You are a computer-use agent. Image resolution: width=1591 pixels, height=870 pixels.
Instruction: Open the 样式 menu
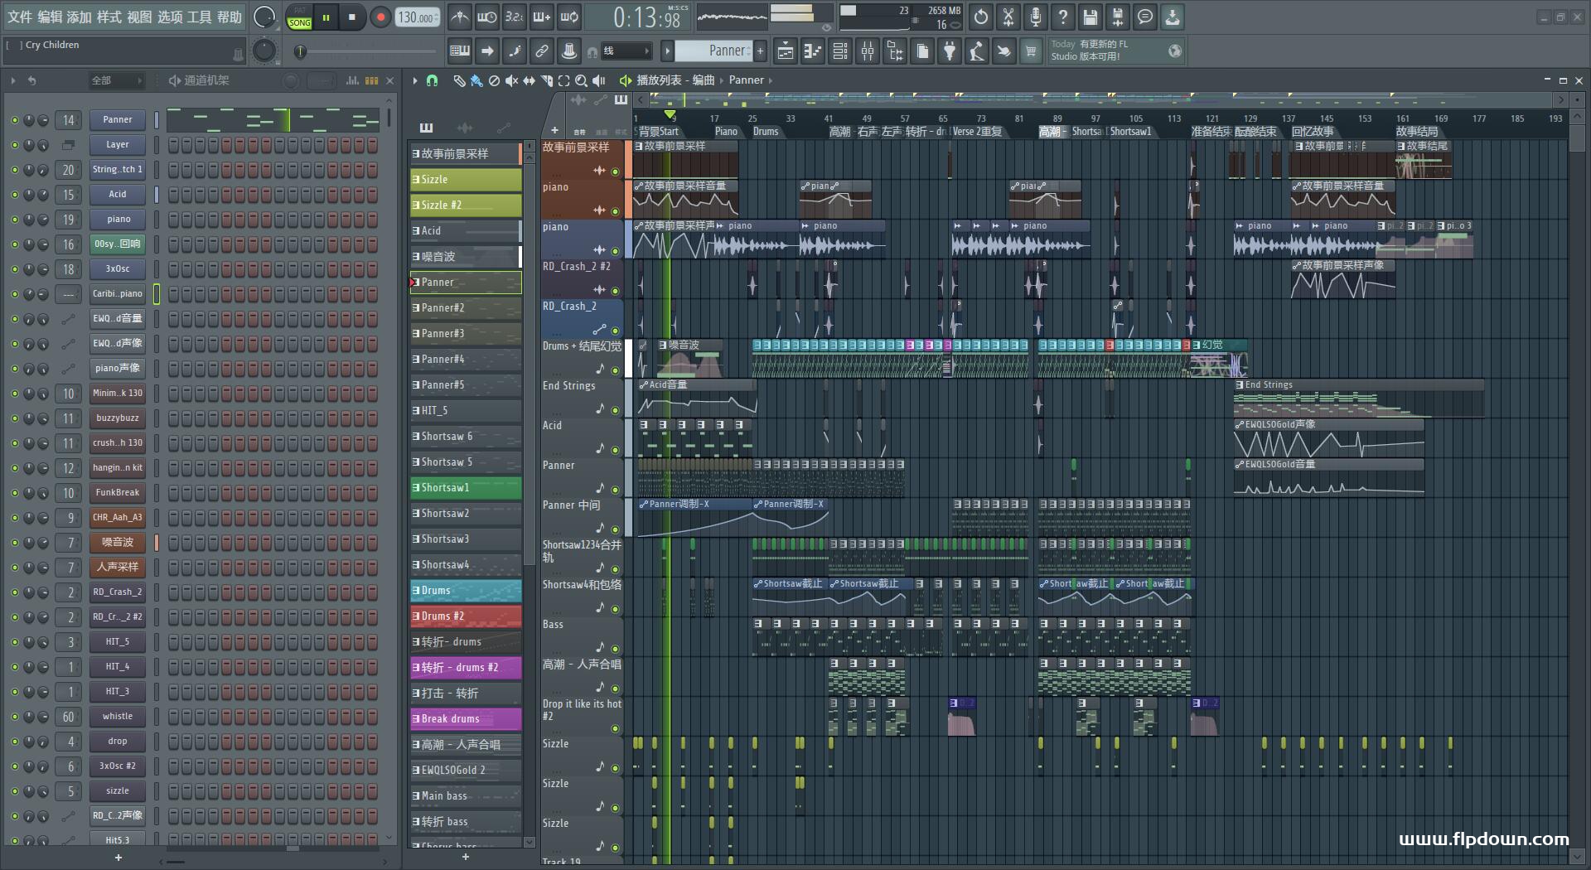click(x=109, y=17)
